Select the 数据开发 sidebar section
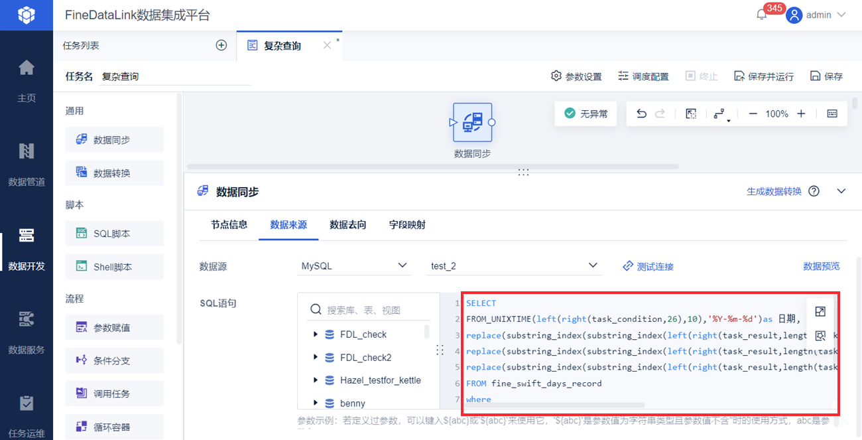 click(x=27, y=249)
